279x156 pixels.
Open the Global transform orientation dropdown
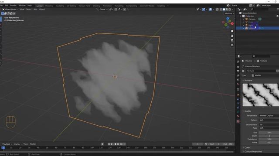pos(102,10)
